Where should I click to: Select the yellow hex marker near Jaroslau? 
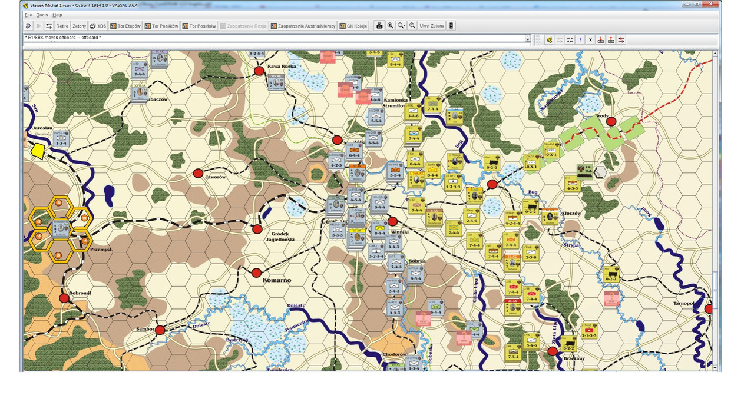point(38,151)
